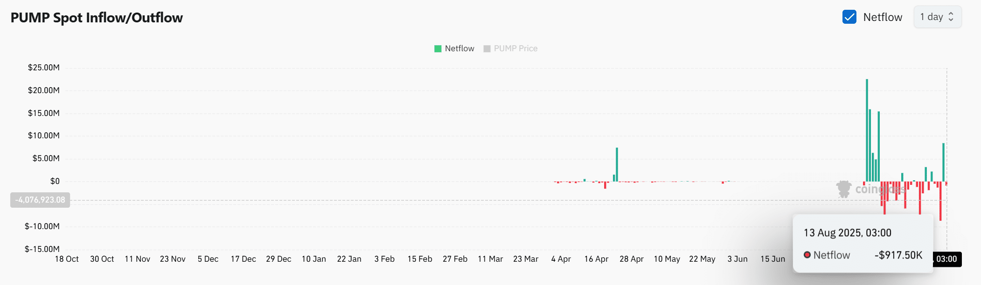Toggle the PUMP Price legend series

tap(510, 49)
